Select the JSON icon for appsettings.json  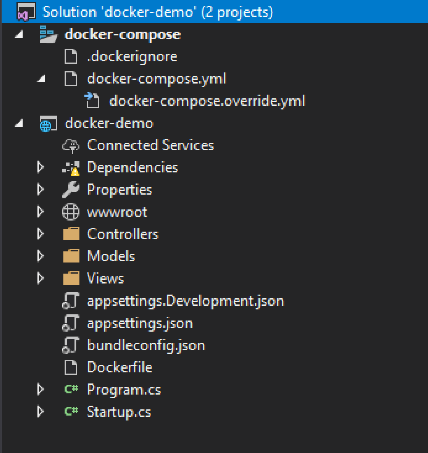(x=71, y=323)
